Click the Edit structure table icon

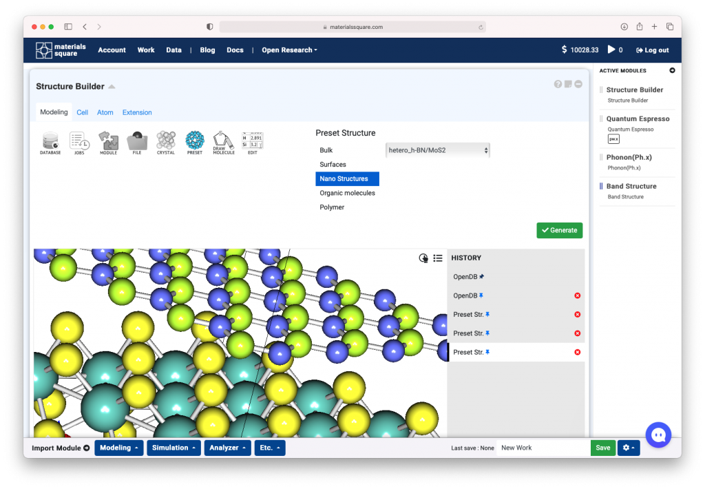[253, 143]
